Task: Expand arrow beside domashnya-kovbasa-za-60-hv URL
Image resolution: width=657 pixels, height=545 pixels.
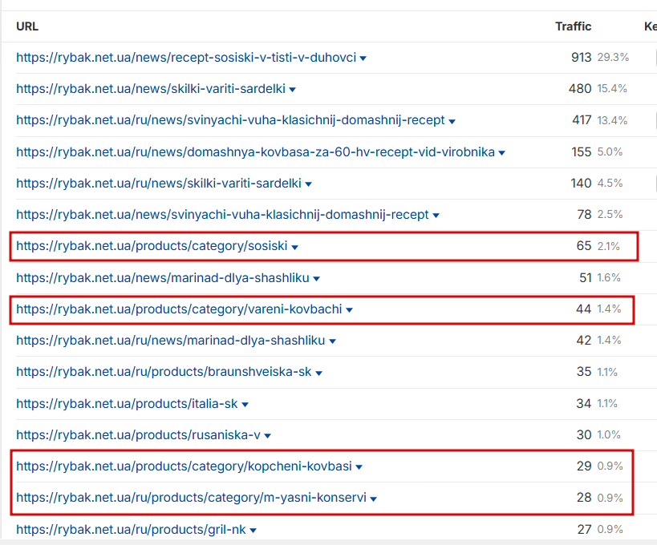Action: [501, 153]
